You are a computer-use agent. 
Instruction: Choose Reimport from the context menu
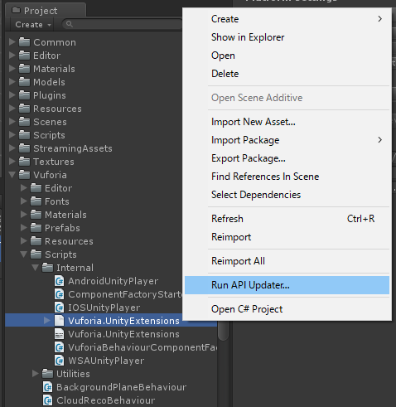coord(287,237)
